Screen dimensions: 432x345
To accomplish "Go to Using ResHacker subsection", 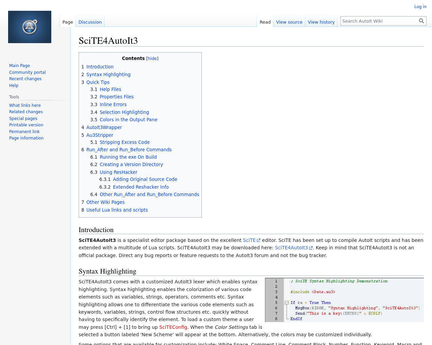I will point(118,172).
